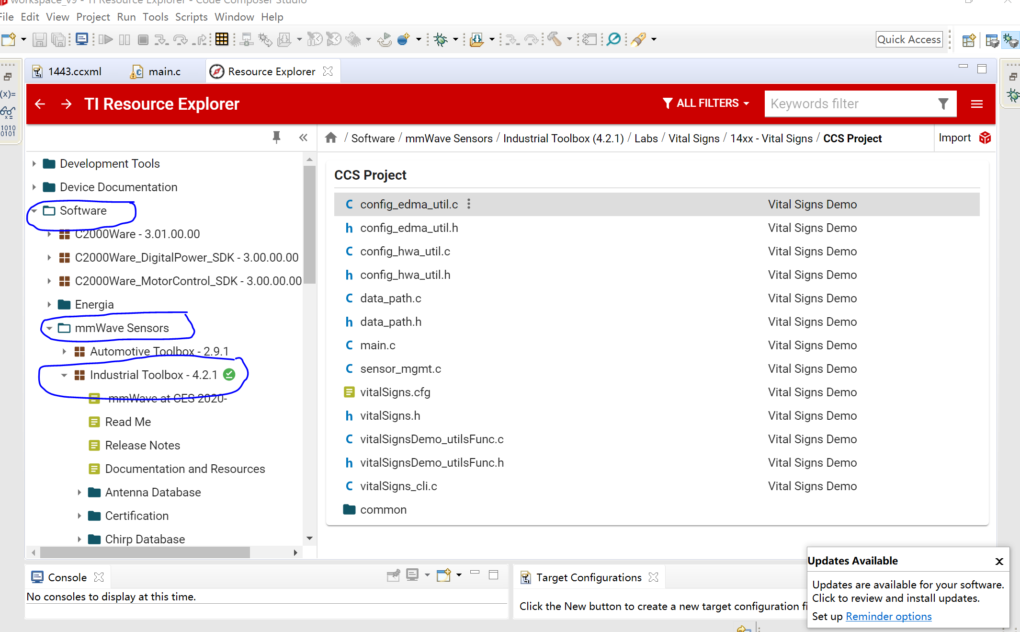The width and height of the screenshot is (1020, 632).
Task: Open the Run menu
Action: [x=126, y=17]
